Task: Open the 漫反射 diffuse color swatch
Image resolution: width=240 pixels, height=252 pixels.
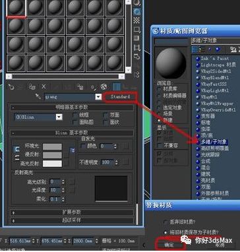Action: pos(52,155)
